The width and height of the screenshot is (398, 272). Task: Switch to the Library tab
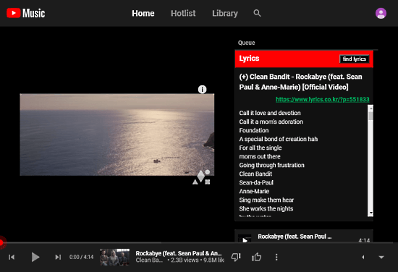[x=225, y=13]
